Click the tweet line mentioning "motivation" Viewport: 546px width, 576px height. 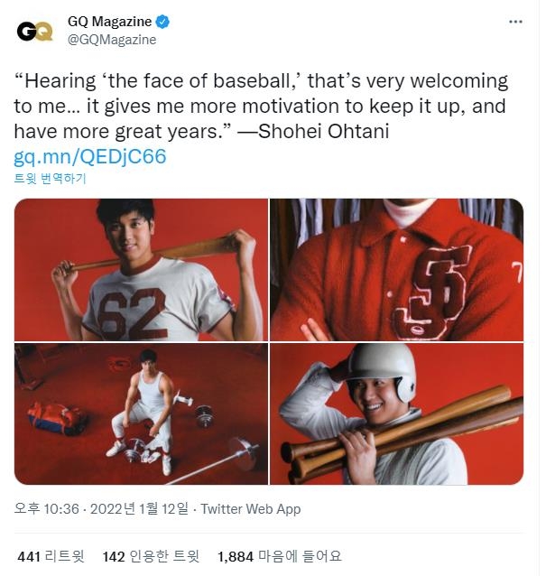[260, 107]
